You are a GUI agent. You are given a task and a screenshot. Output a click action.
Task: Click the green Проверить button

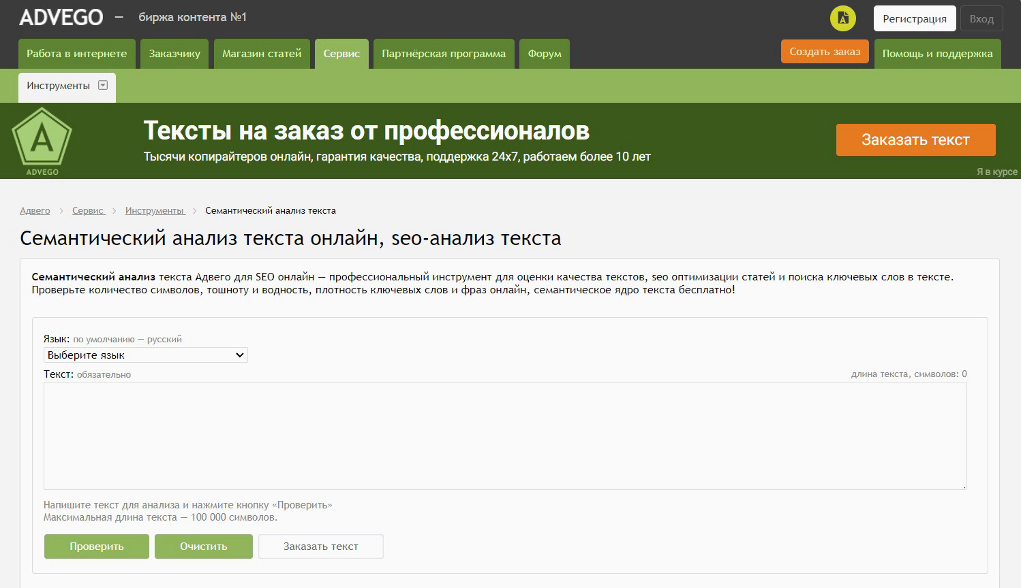(97, 546)
